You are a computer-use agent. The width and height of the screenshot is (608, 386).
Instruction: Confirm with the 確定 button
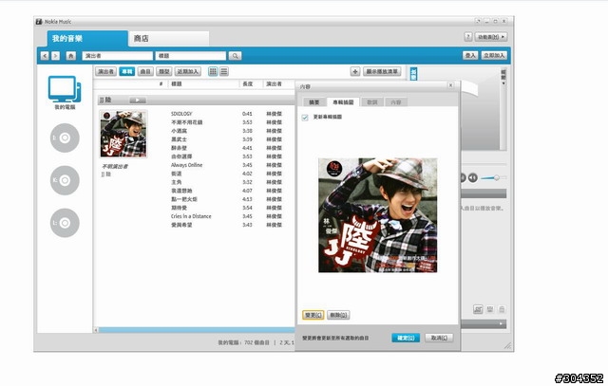click(x=406, y=338)
